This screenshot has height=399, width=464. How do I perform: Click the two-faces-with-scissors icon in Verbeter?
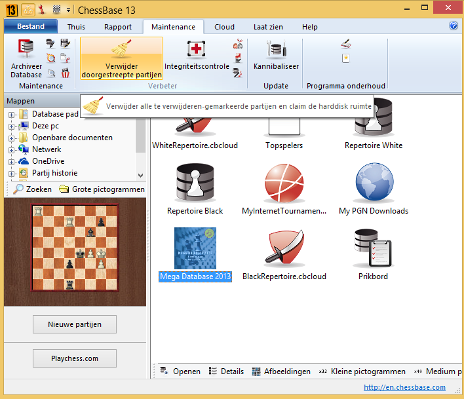[238, 44]
